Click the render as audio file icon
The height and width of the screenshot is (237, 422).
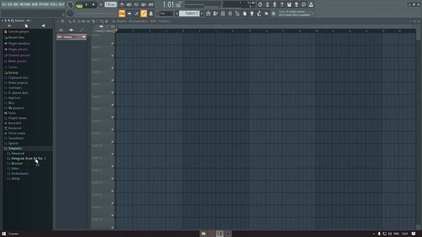click(x=296, y=5)
